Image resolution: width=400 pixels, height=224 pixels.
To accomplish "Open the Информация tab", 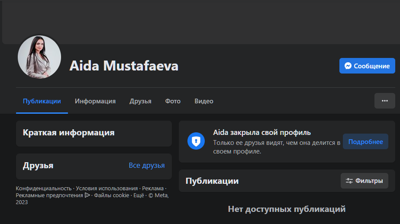I will 95,101.
